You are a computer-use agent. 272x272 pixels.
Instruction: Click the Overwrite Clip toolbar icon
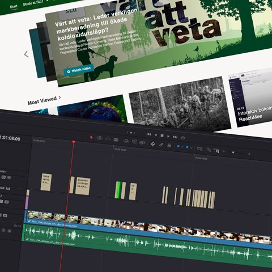[134, 141]
